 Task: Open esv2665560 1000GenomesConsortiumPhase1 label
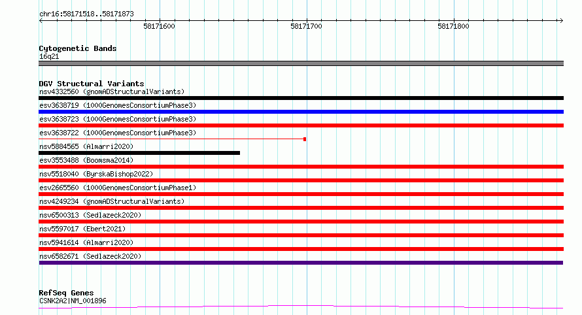[x=118, y=188]
